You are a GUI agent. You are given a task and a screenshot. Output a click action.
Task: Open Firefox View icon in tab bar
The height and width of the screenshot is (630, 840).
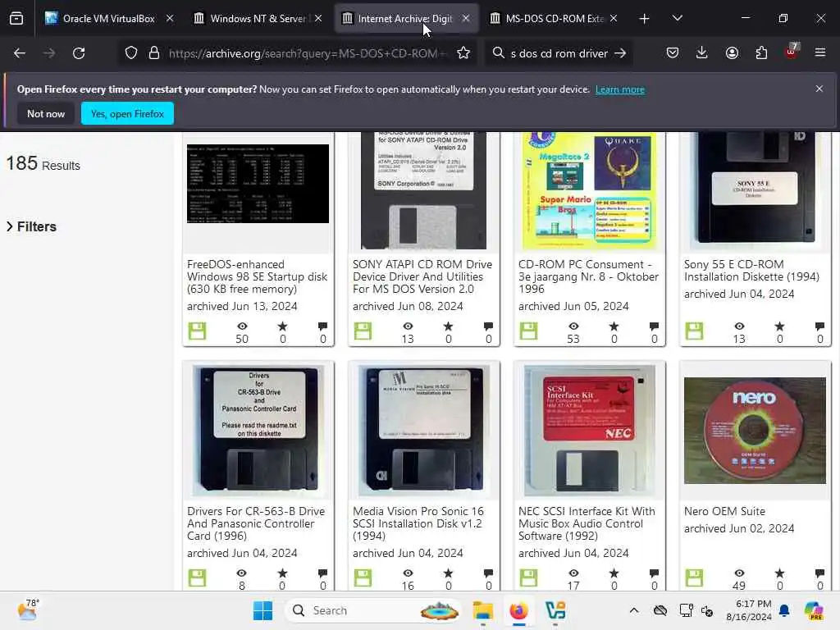pyautogui.click(x=16, y=19)
